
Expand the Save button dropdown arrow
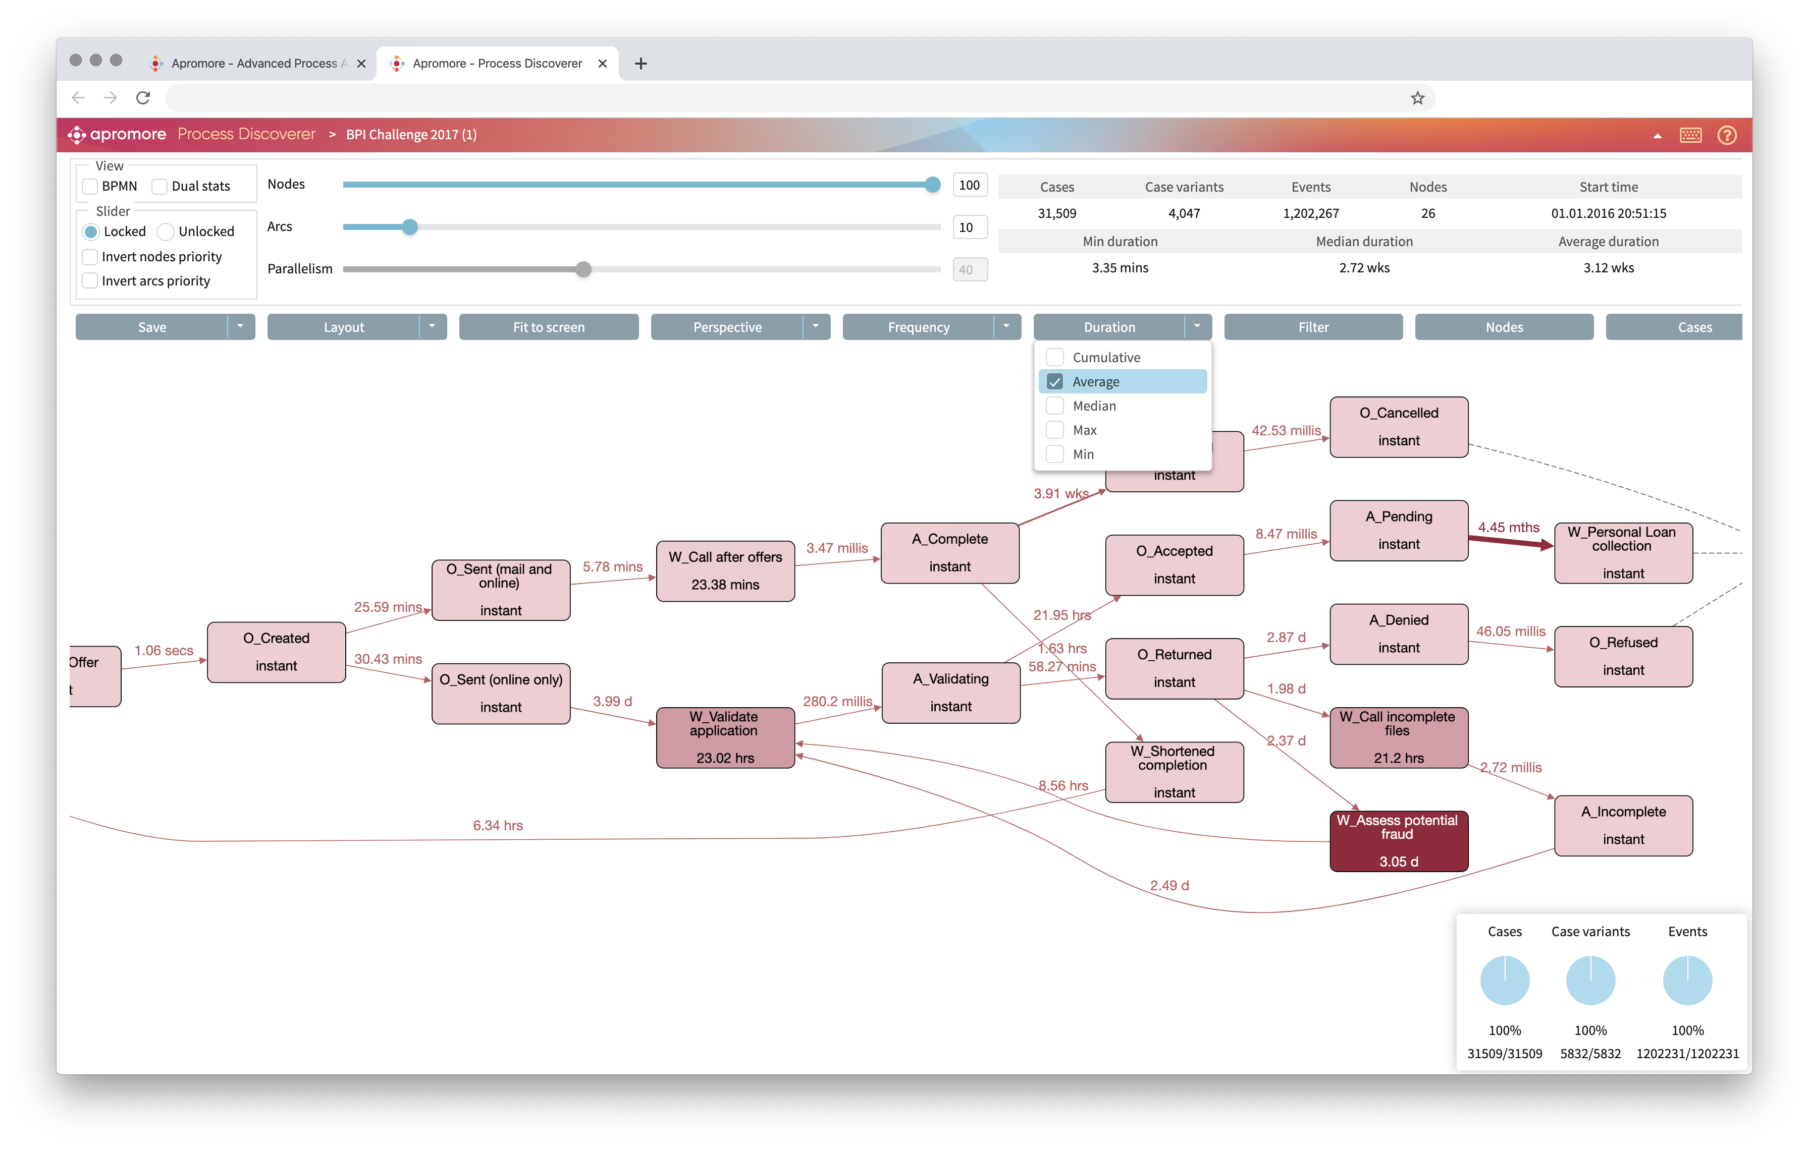[240, 326]
